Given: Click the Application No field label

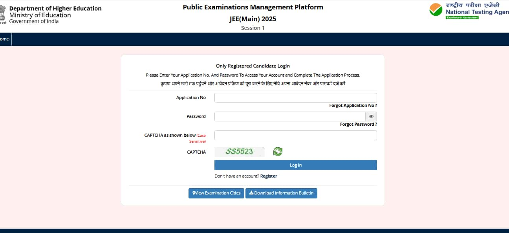Looking at the screenshot, I should pyautogui.click(x=191, y=97).
